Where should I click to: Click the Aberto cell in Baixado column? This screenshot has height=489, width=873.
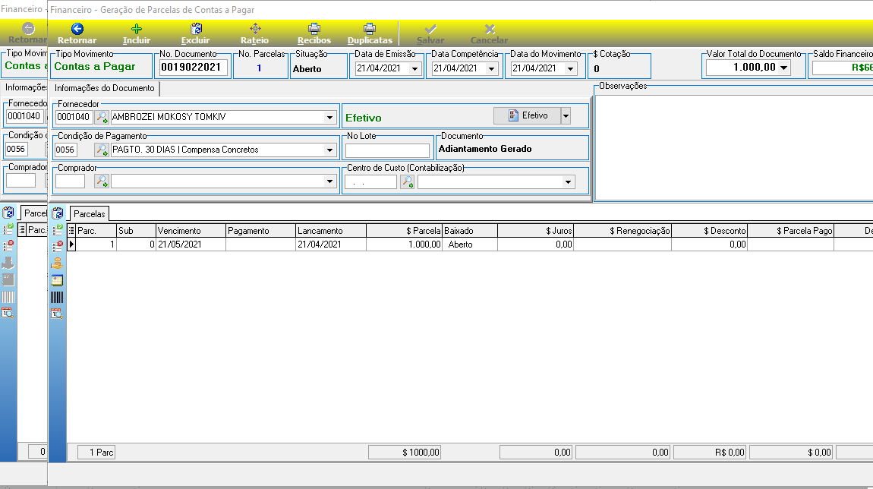coord(470,244)
